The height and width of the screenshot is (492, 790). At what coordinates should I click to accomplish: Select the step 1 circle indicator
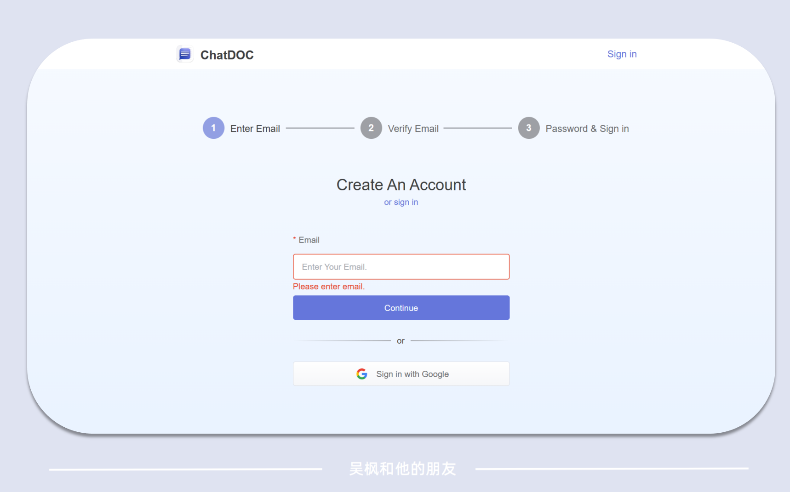click(213, 128)
